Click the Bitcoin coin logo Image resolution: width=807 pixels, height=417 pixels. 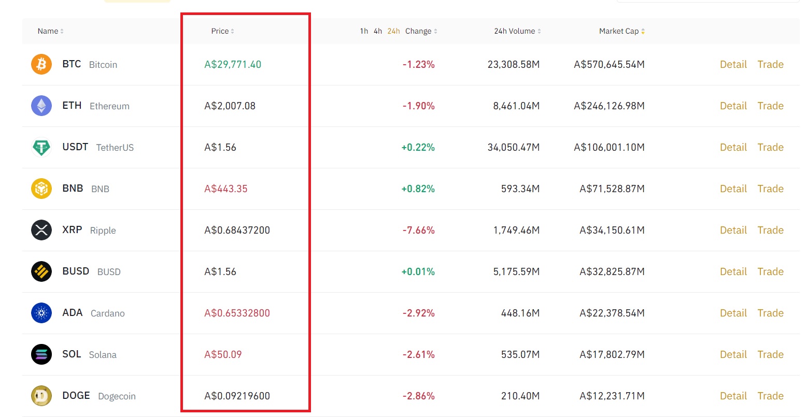(41, 64)
